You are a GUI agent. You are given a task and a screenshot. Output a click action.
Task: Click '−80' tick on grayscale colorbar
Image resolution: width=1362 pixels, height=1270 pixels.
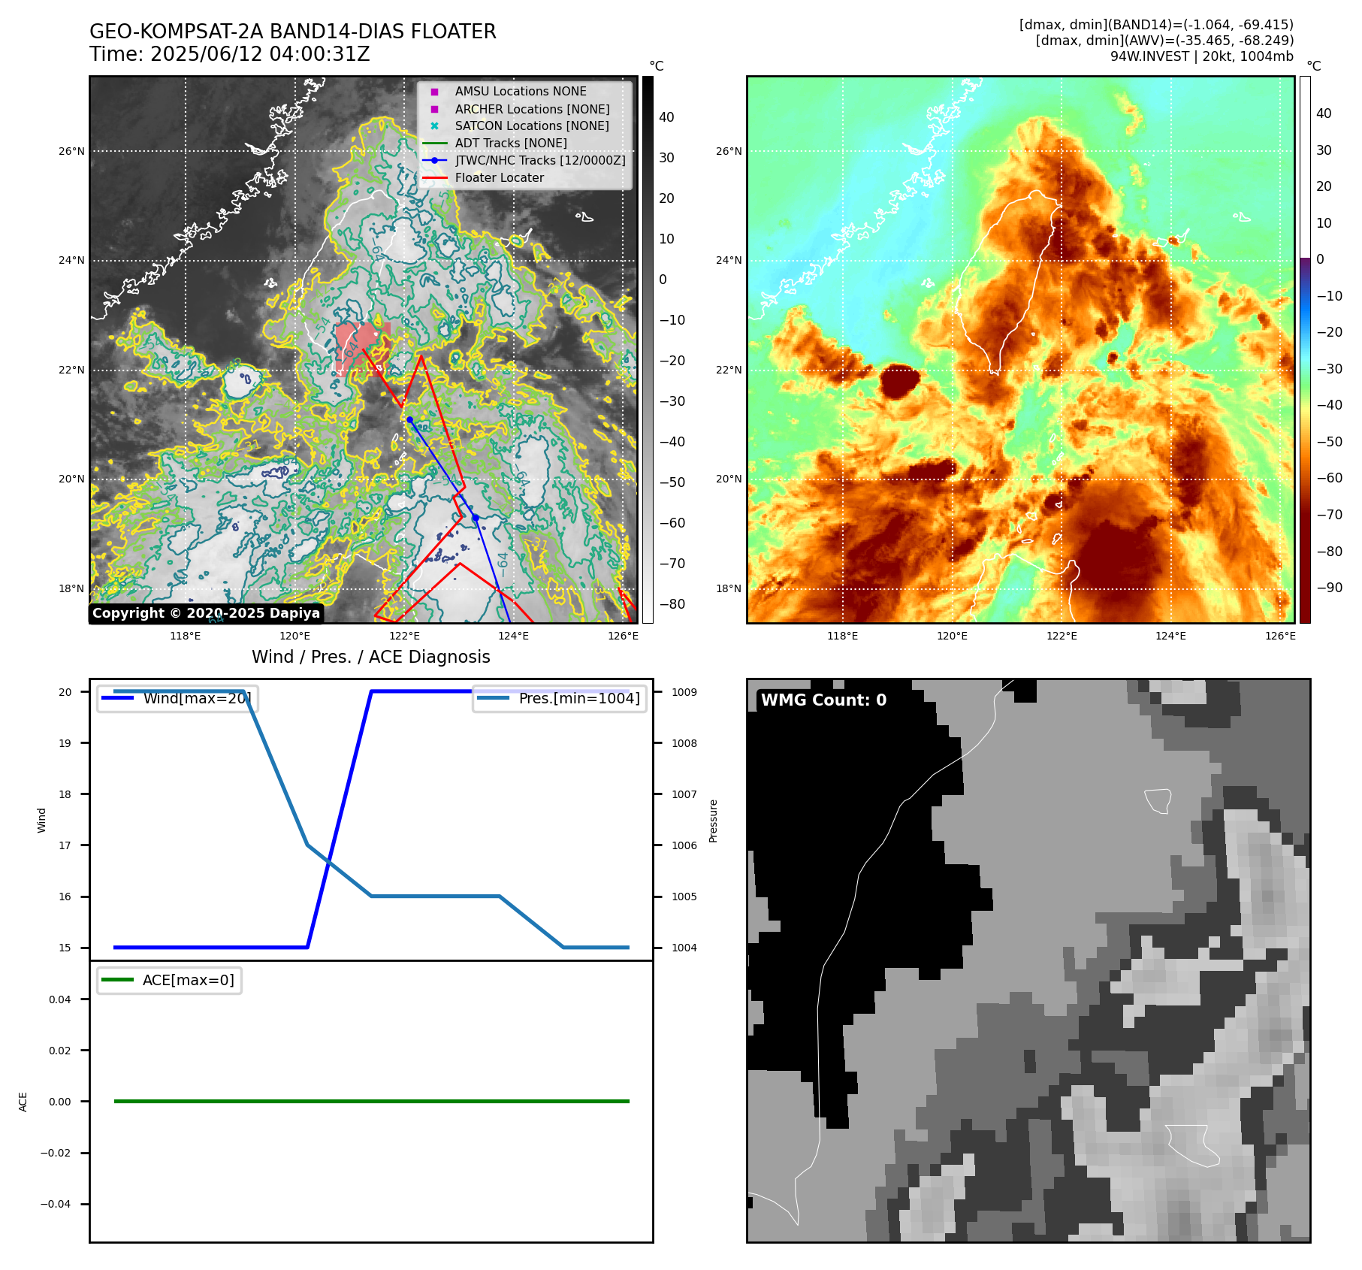click(x=672, y=604)
